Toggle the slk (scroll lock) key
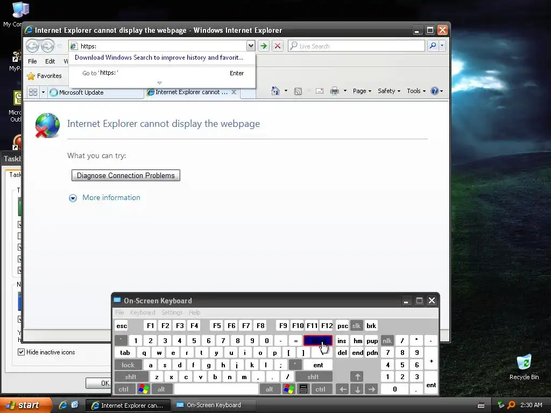551x413 pixels. 356,326
